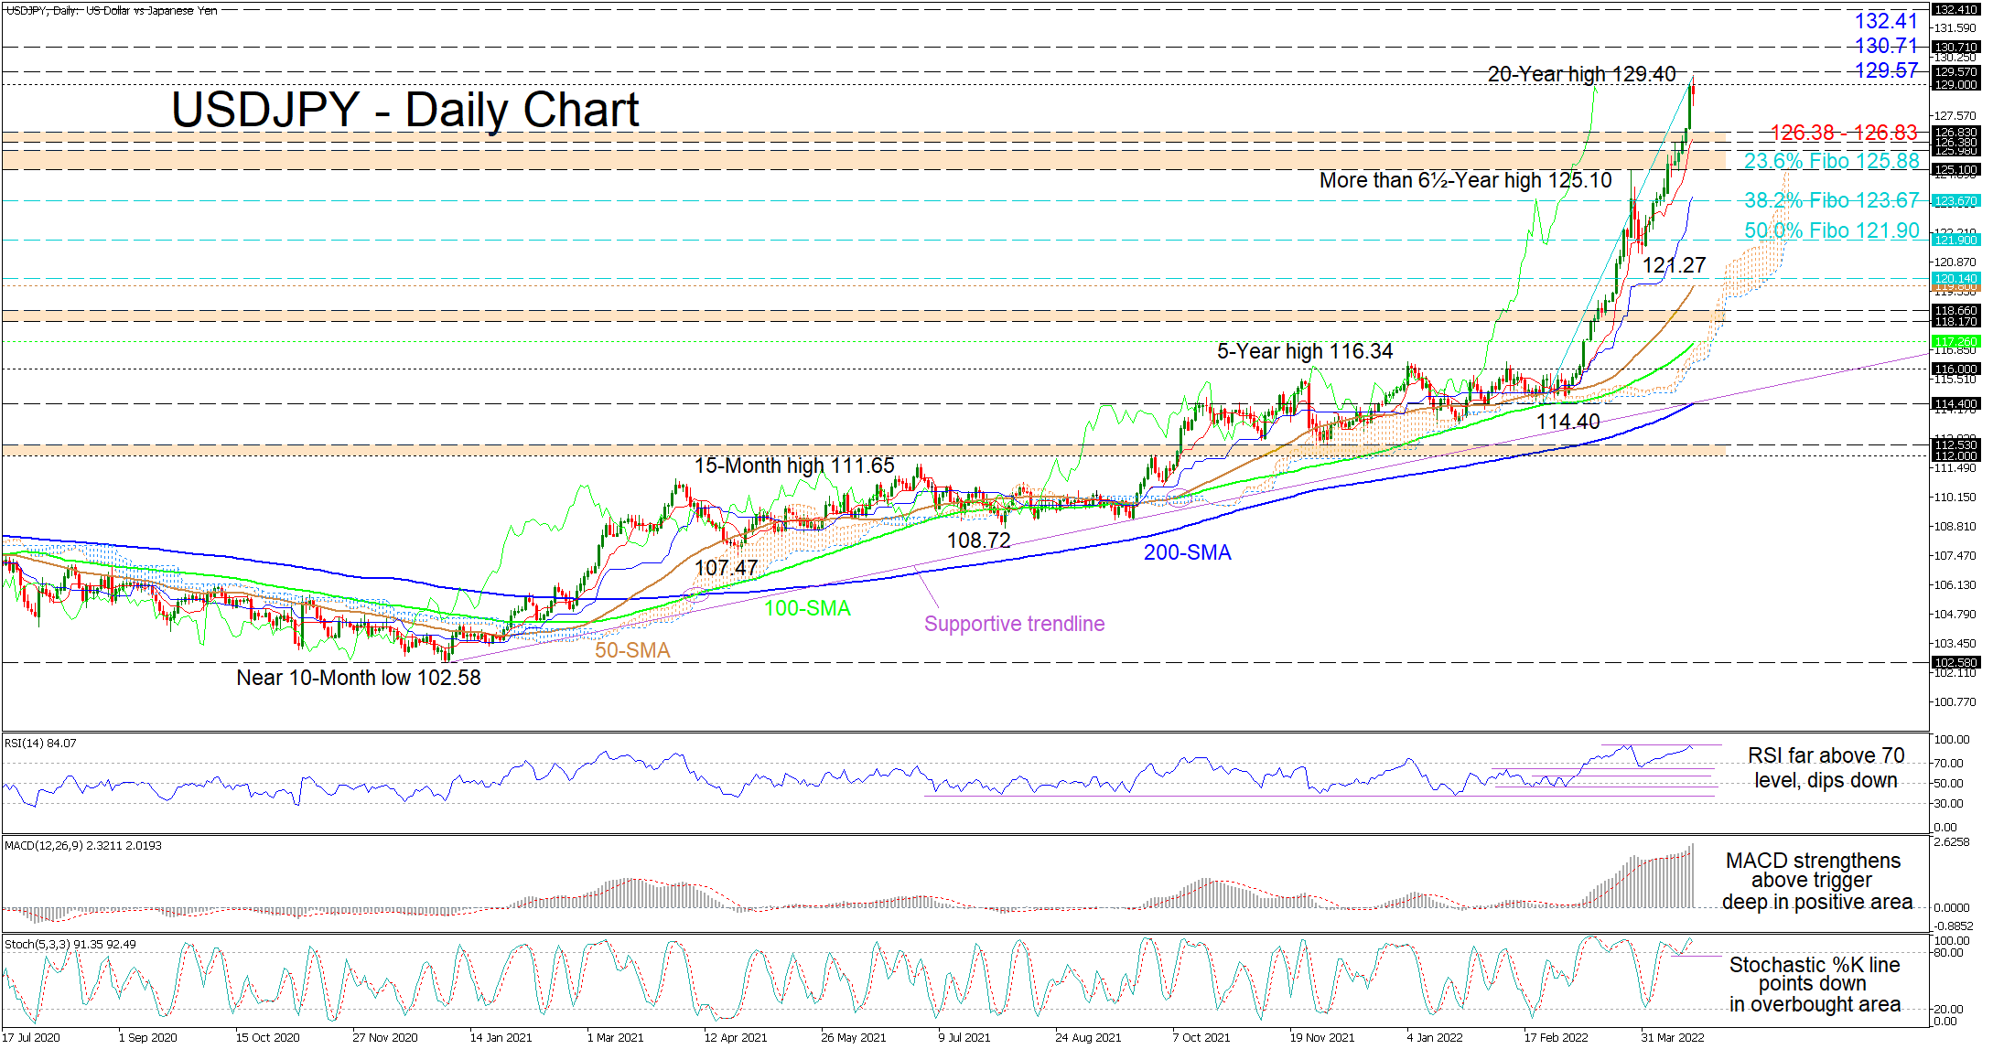The height and width of the screenshot is (1049, 1993).
Task: Click the Supportive trendline label
Action: click(x=1014, y=624)
